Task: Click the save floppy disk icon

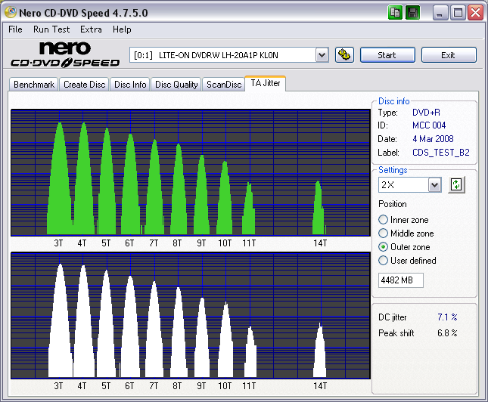Action: [x=412, y=13]
